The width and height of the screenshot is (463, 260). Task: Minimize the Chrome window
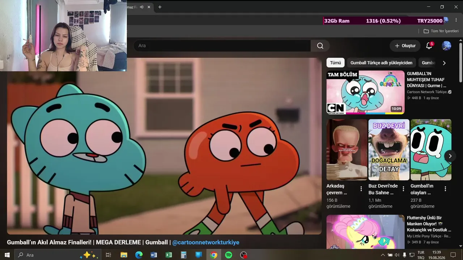429,7
